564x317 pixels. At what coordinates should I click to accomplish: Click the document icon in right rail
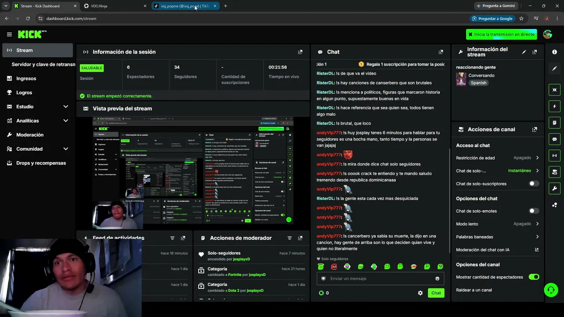[x=554, y=122]
